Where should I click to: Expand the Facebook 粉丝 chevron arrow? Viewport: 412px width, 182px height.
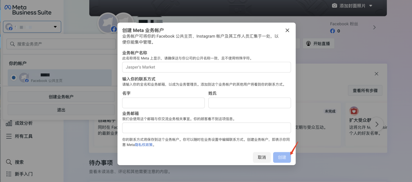tap(374, 27)
